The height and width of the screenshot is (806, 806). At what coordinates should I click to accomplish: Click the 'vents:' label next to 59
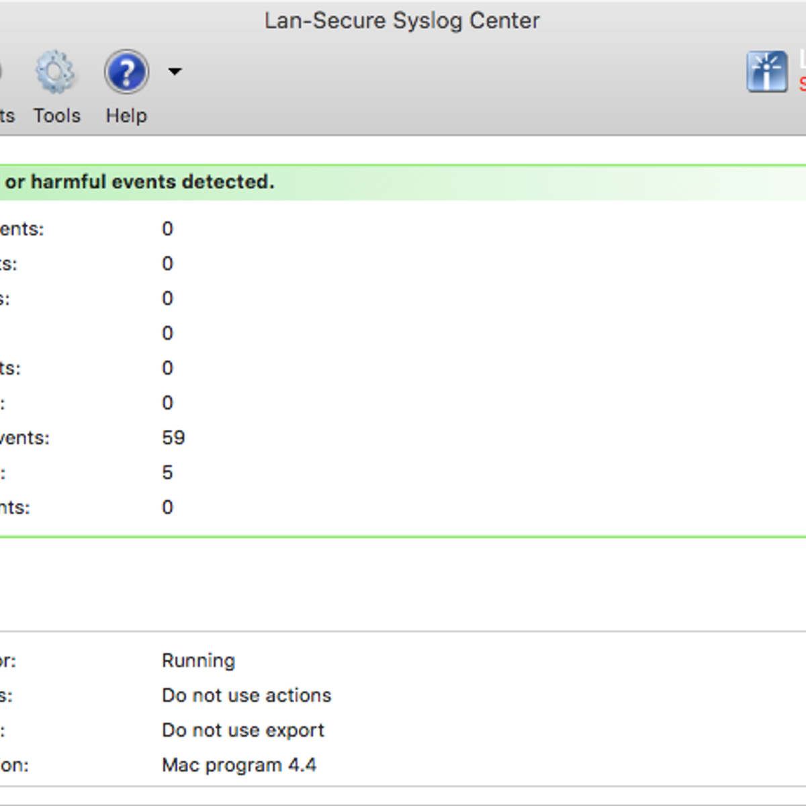[24, 438]
